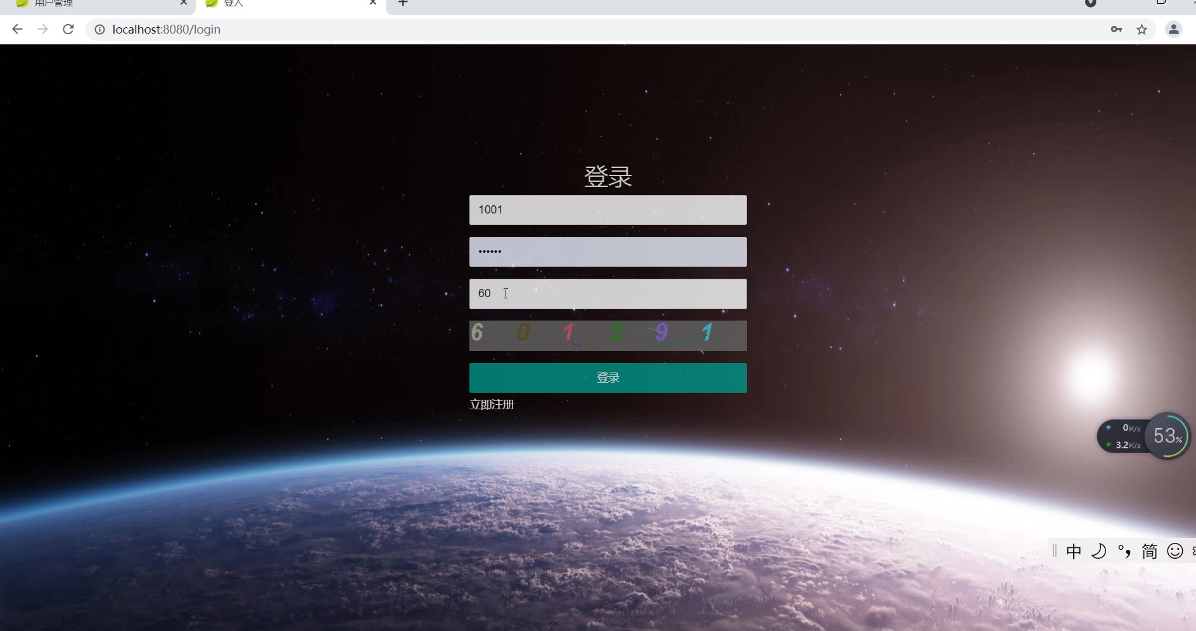Toggle IME Chinese mode 中 icon
This screenshot has height=631, width=1196.
point(1074,551)
